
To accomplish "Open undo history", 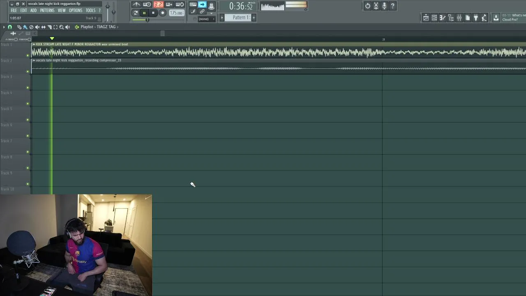I will (x=368, y=6).
